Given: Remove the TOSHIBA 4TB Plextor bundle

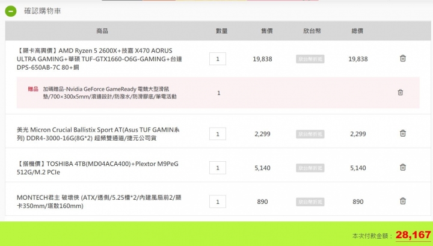Looking at the screenshot, I should [403, 167].
